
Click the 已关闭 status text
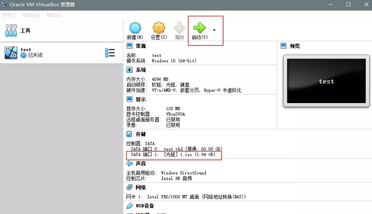(x=35, y=55)
